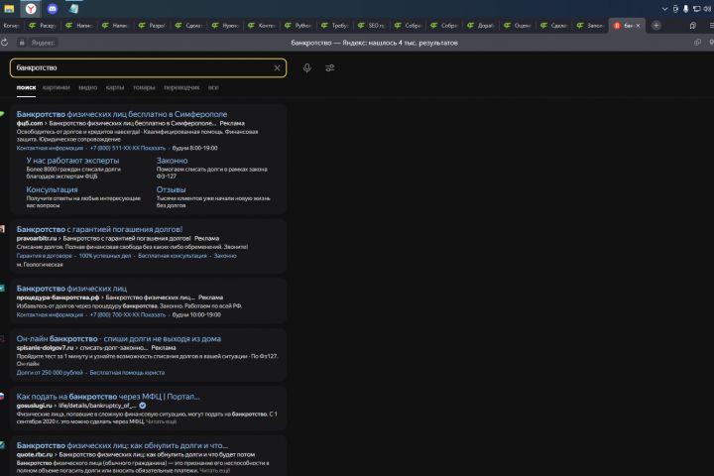
Task: Switch to the Раскр tab
Action: click(x=43, y=26)
